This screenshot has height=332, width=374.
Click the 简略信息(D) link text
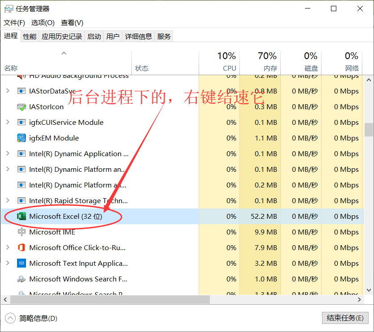pos(38,319)
